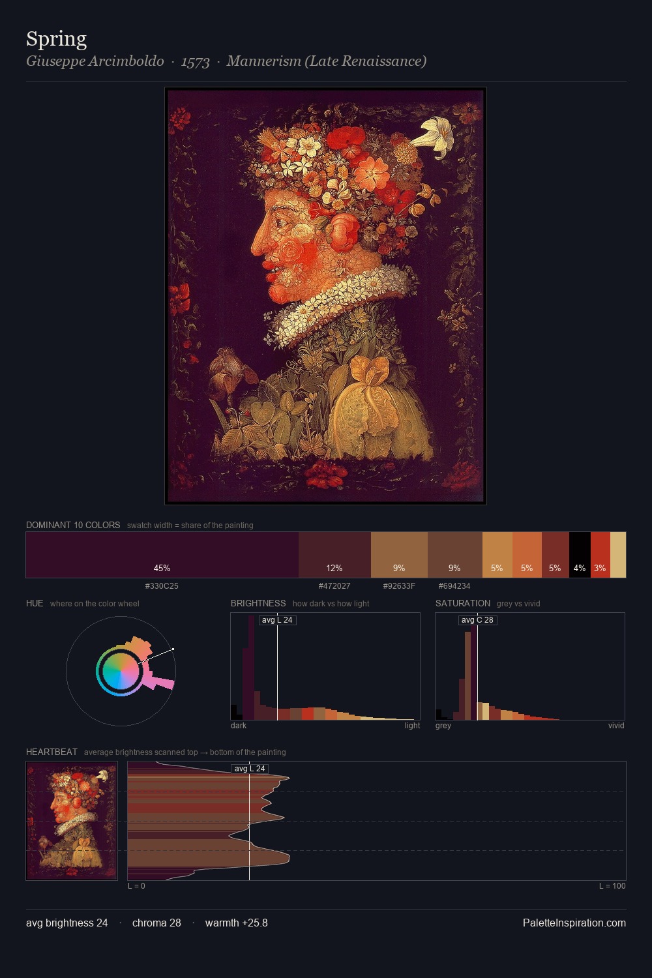
Task: Click the 'L = 0' axis label
Action: [136, 886]
